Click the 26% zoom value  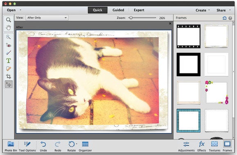tap(162, 18)
